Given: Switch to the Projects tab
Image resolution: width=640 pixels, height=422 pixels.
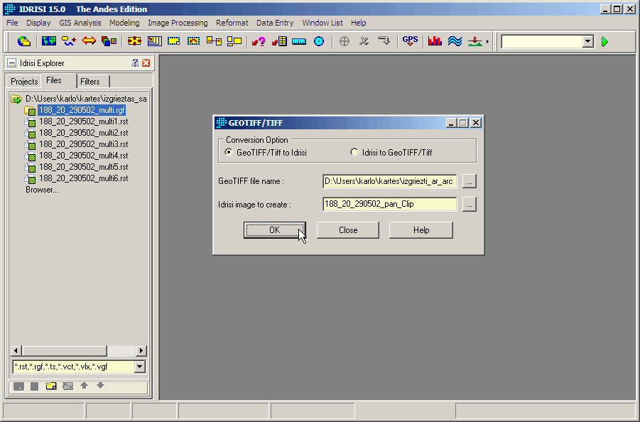Looking at the screenshot, I should pyautogui.click(x=24, y=81).
